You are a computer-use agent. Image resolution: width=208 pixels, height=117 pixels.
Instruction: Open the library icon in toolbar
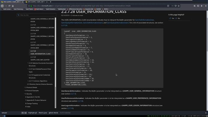pyautogui.click(x=195, y=6)
